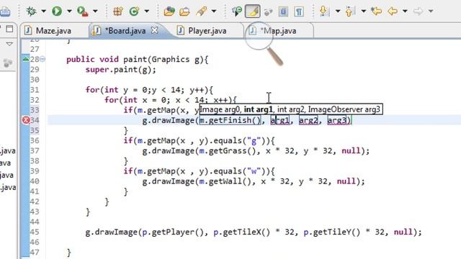The width and height of the screenshot is (461, 259).
Task: Select the *Board.java editor tab
Action: click(125, 30)
